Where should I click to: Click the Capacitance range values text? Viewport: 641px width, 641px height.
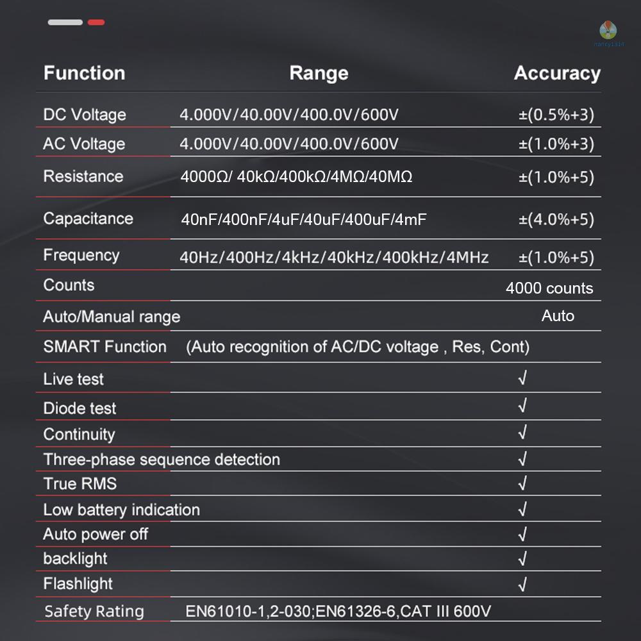pyautogui.click(x=303, y=220)
